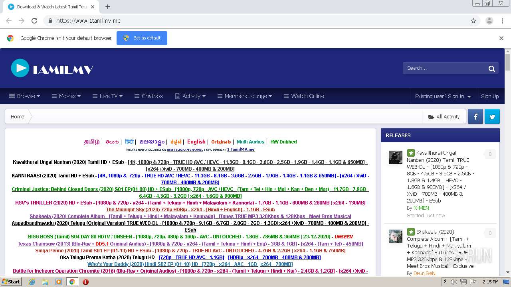Select the Hindi language category link
511x287 pixels.
click(x=129, y=142)
